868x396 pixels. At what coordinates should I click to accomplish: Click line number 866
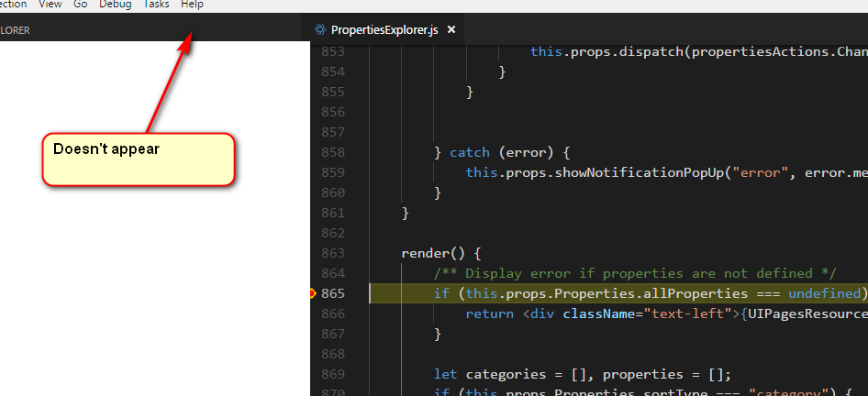(333, 313)
